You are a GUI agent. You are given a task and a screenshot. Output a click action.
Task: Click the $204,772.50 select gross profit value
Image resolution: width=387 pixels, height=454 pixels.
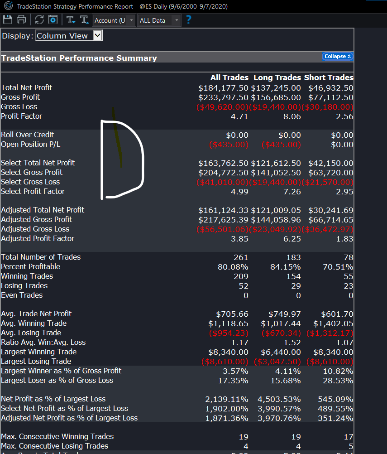tap(223, 173)
